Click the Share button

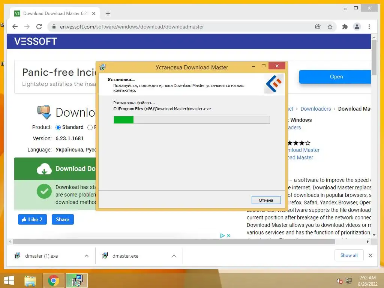tap(63, 219)
